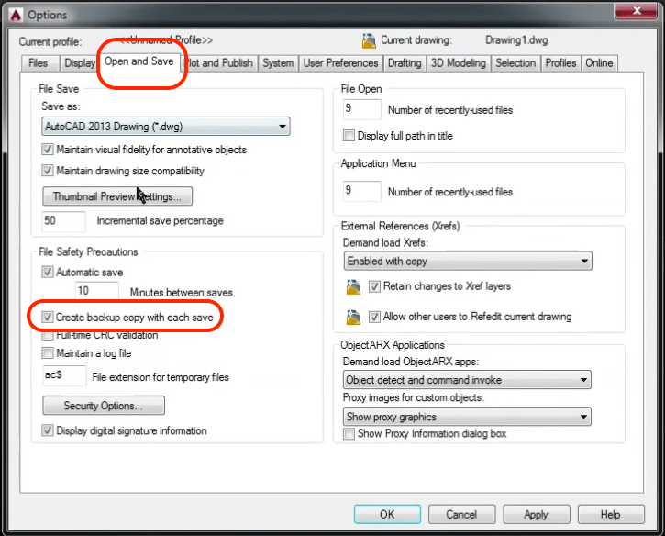
Task: Go to the User Preferences tab
Action: click(340, 63)
